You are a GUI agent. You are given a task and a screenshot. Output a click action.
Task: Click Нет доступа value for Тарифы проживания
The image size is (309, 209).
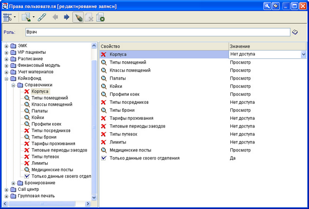pyautogui.click(x=242, y=118)
